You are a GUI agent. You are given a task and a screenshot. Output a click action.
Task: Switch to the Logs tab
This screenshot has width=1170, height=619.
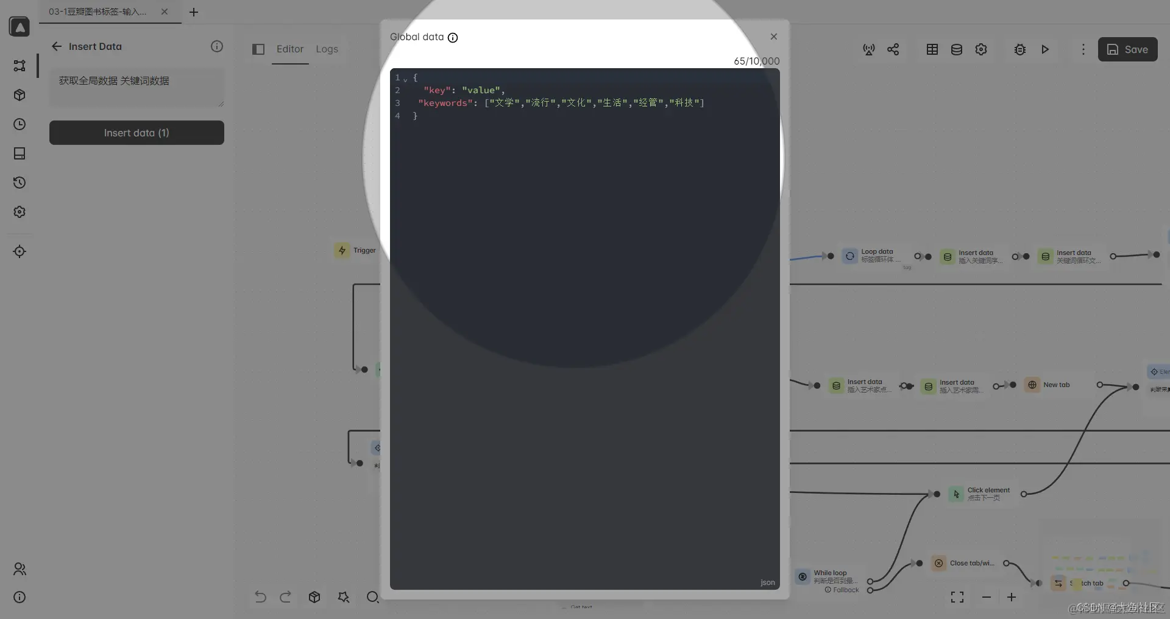tap(327, 49)
